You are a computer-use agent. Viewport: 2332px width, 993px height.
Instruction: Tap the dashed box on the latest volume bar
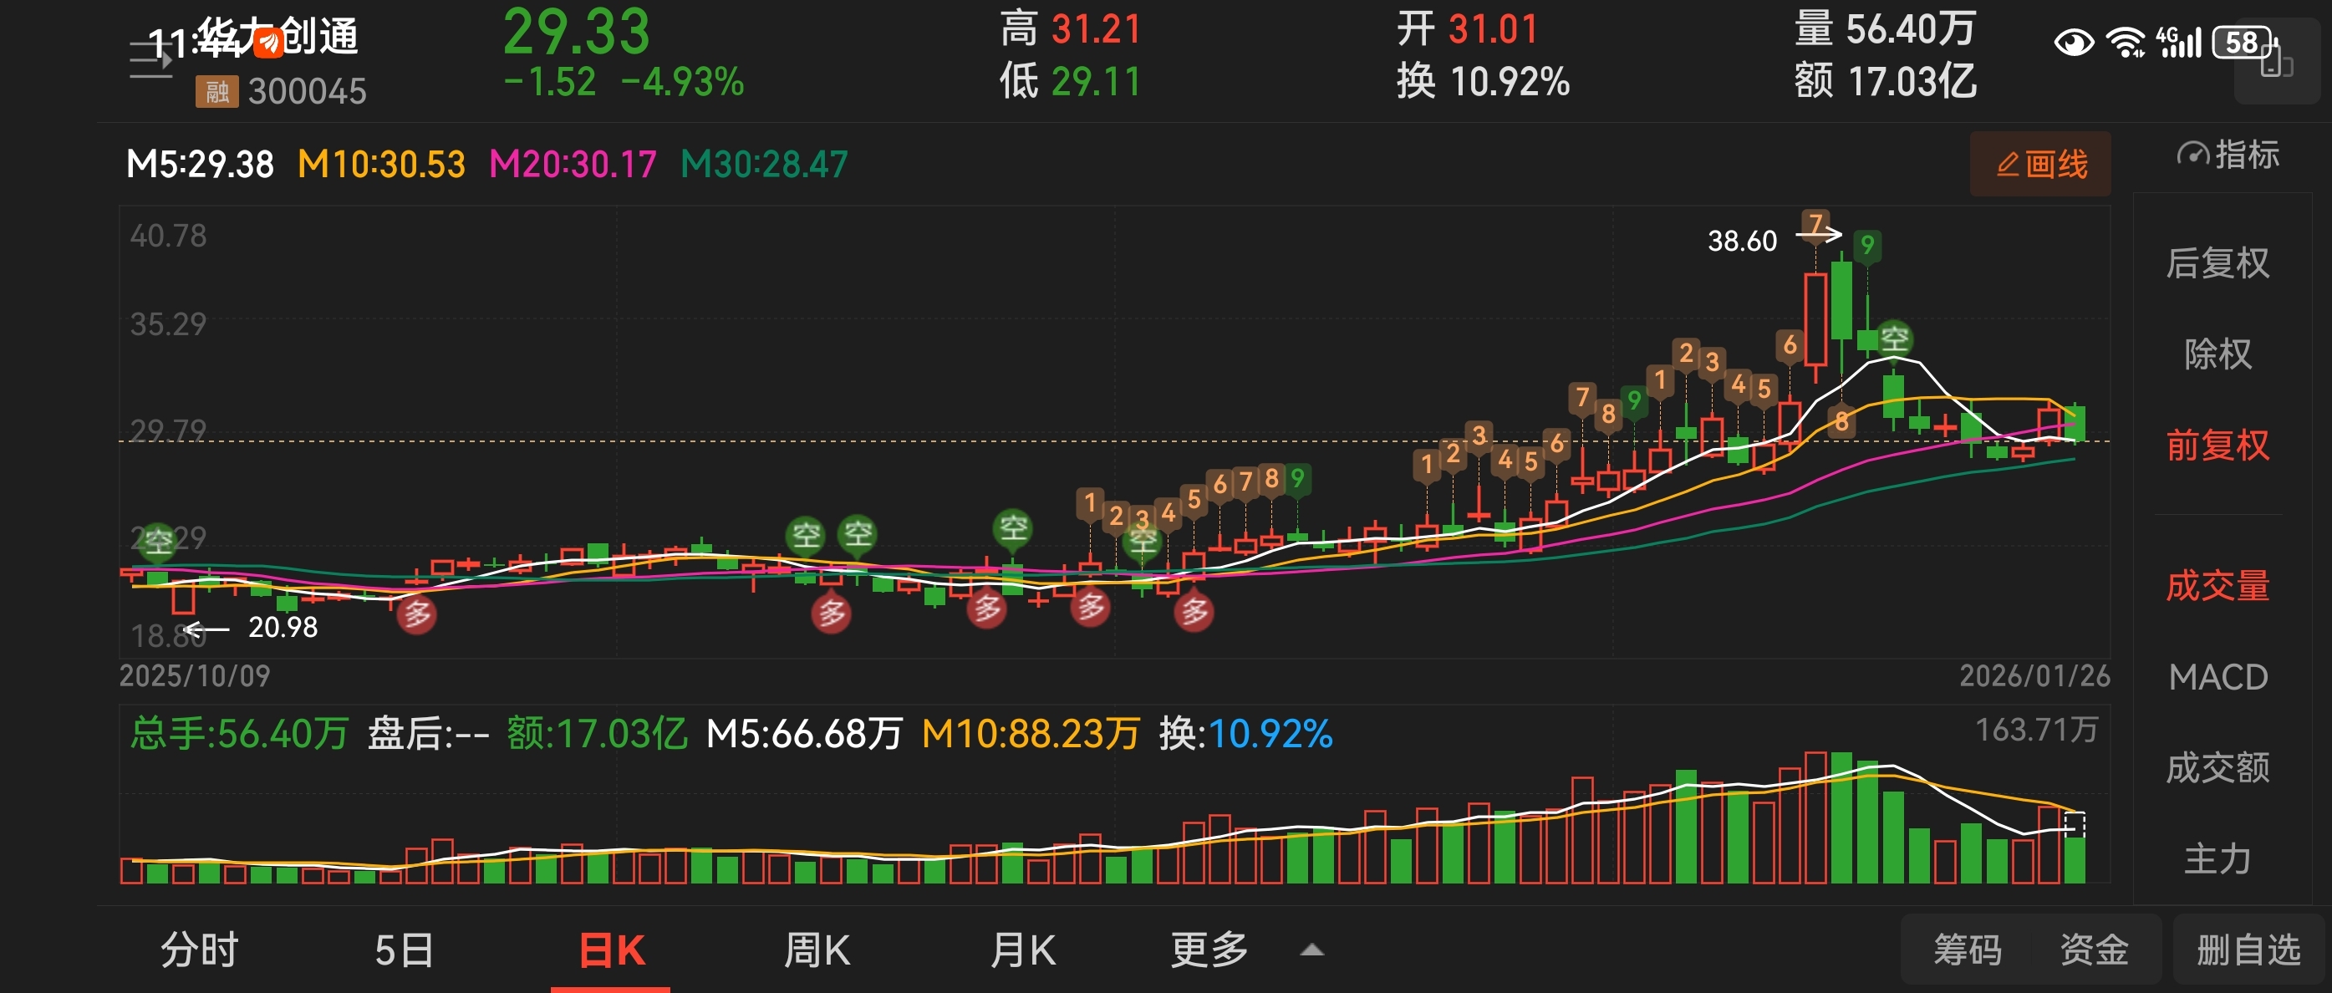click(2074, 823)
